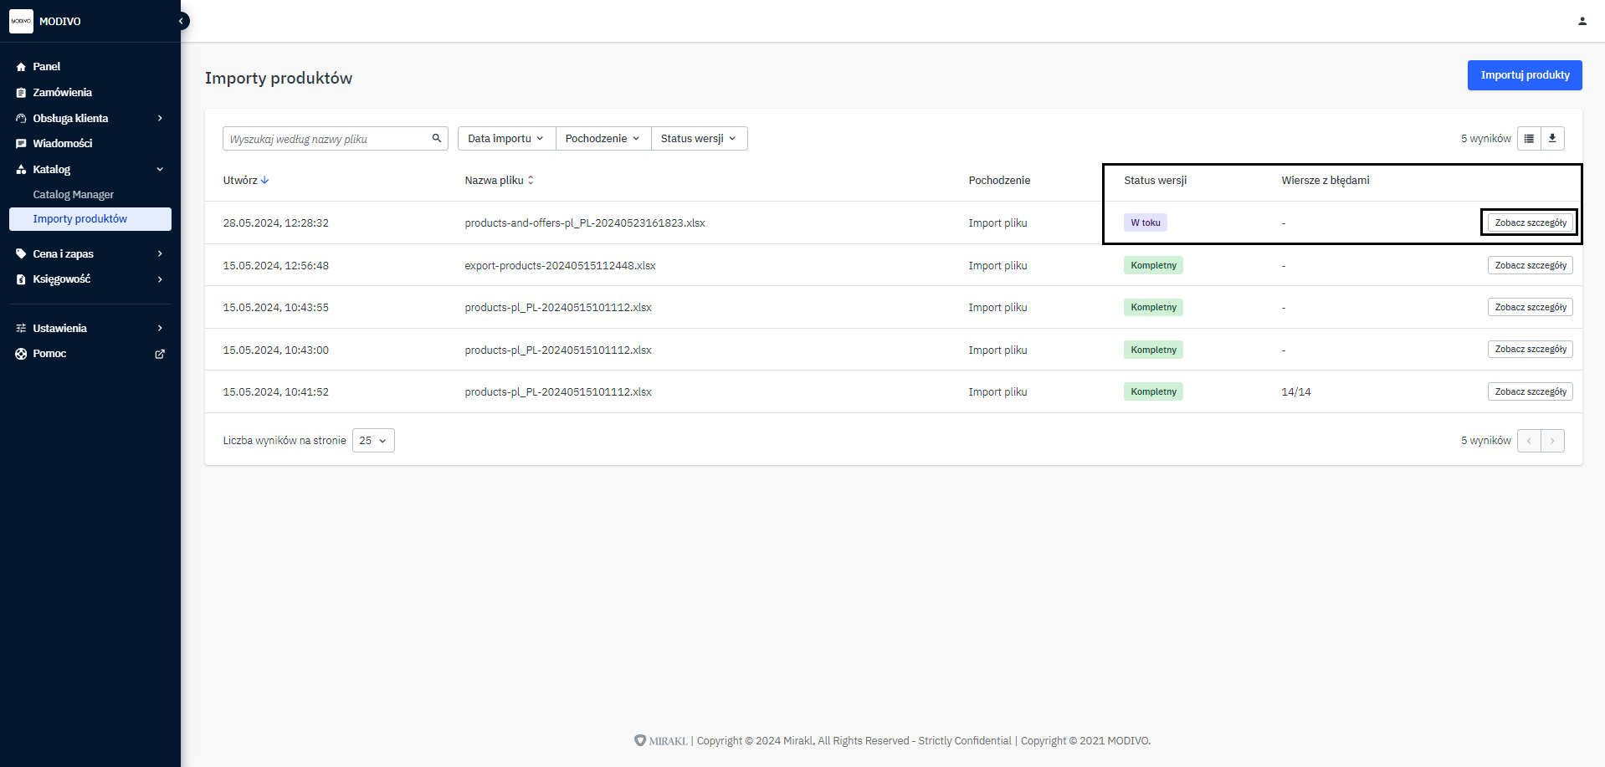Screen dimensions: 1605x767
Task: Open the Pochodzenie filter dropdown
Action: tap(603, 139)
